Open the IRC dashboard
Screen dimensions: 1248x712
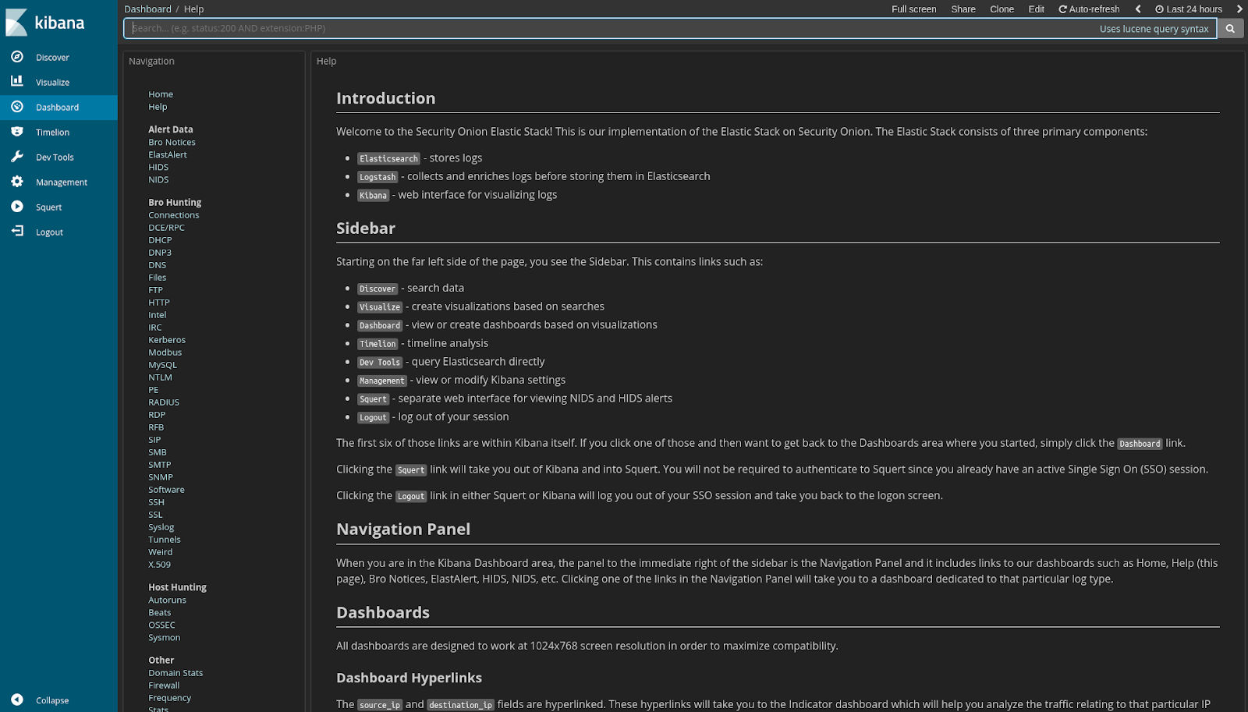coord(155,328)
